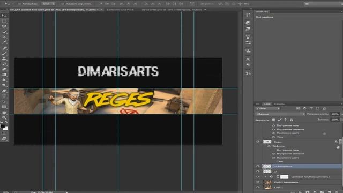Toggle Show Transform Controls checkbox
Viewport: 343px width, 193px height.
pos(63,4)
